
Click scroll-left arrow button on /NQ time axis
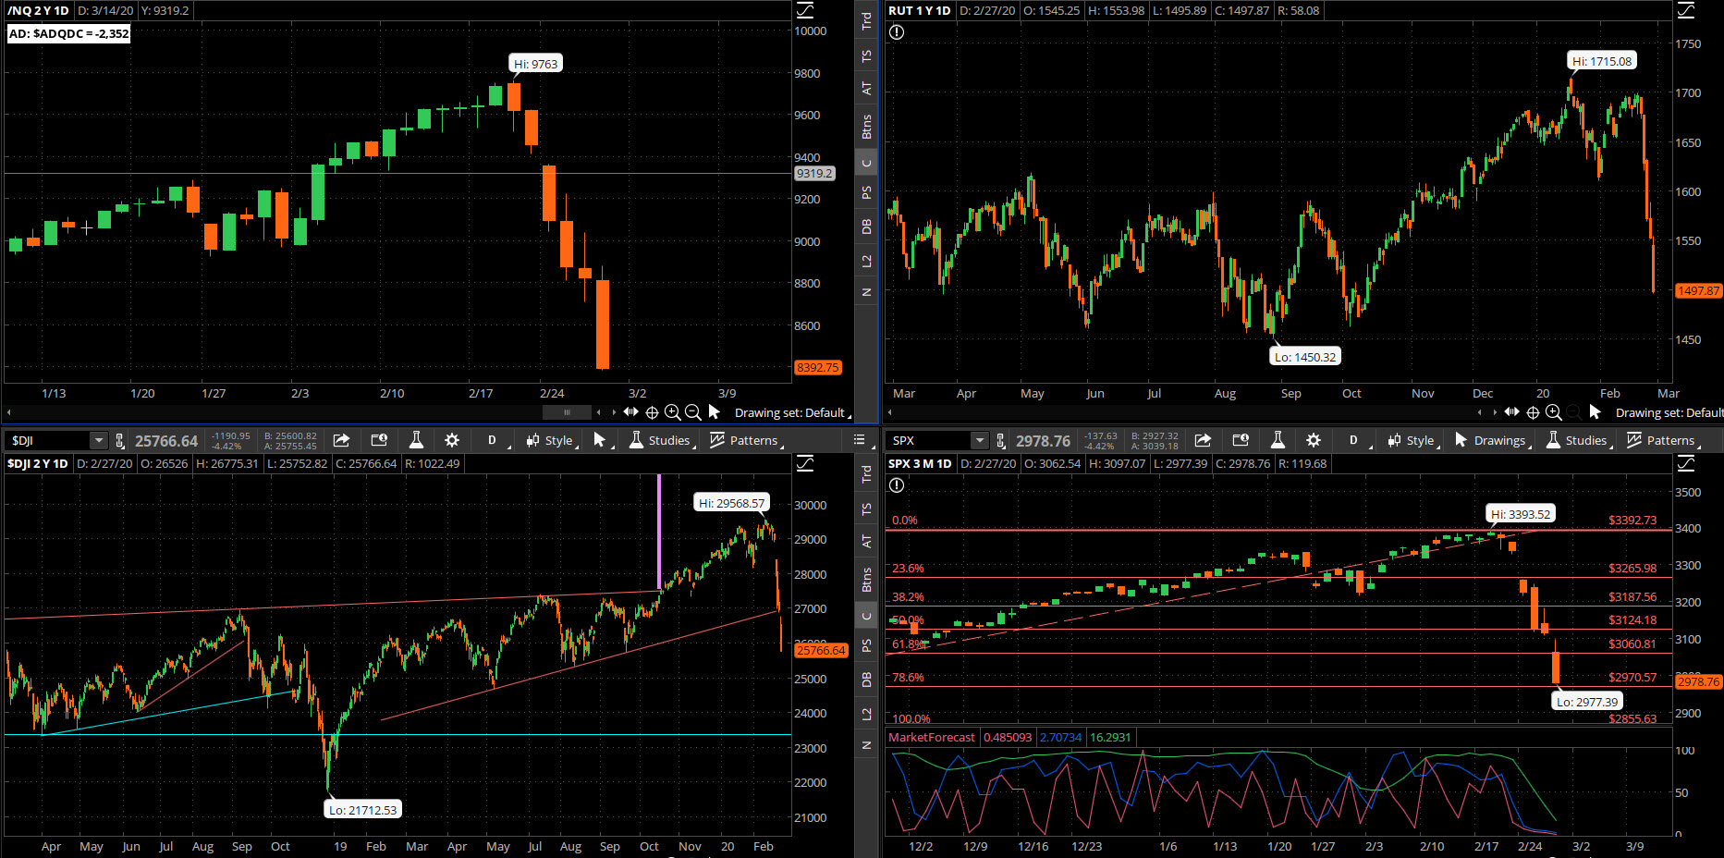[x=599, y=412]
